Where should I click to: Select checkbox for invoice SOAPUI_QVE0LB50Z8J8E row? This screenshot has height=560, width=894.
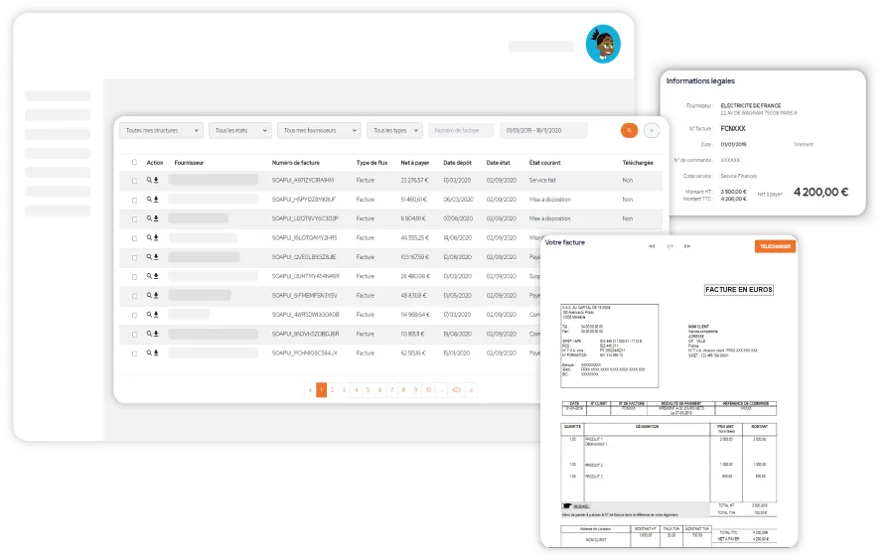134,257
